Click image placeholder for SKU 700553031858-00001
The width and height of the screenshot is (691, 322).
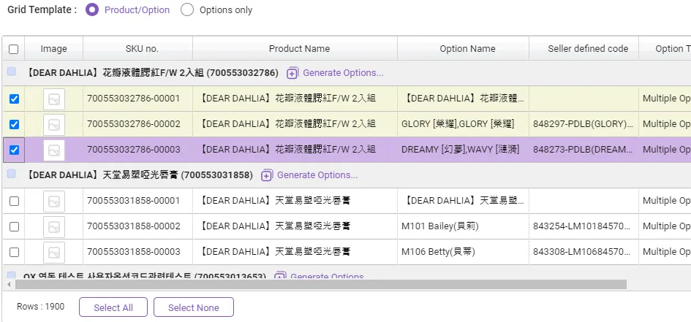(53, 202)
